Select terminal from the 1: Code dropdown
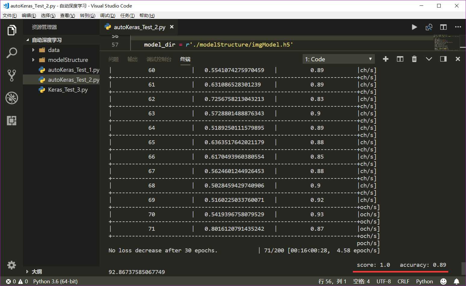466x286 pixels. click(338, 59)
